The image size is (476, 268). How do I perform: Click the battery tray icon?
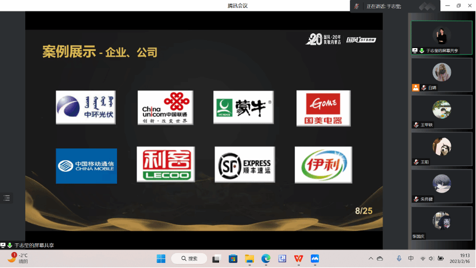coord(441,259)
